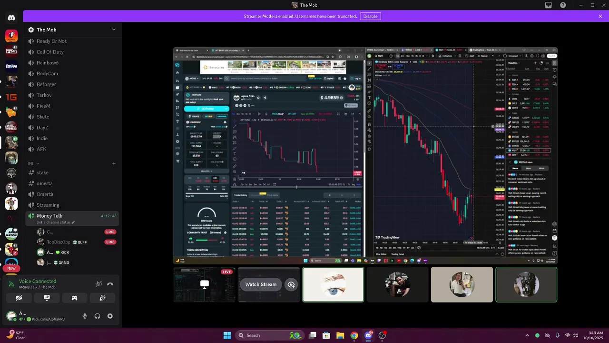
Task: Open the NATION server icon
Action: coord(11,234)
